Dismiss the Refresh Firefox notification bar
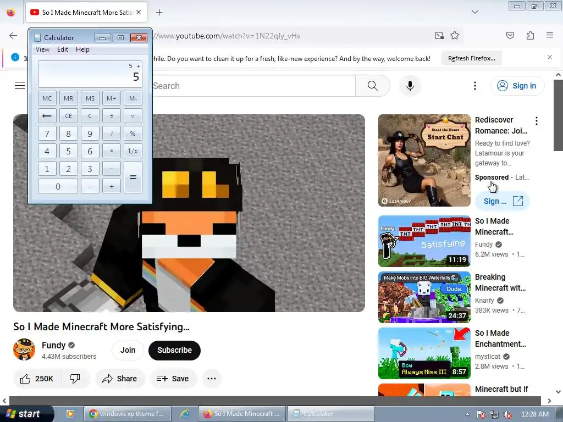Viewport: 563px width, 422px height. click(549, 57)
